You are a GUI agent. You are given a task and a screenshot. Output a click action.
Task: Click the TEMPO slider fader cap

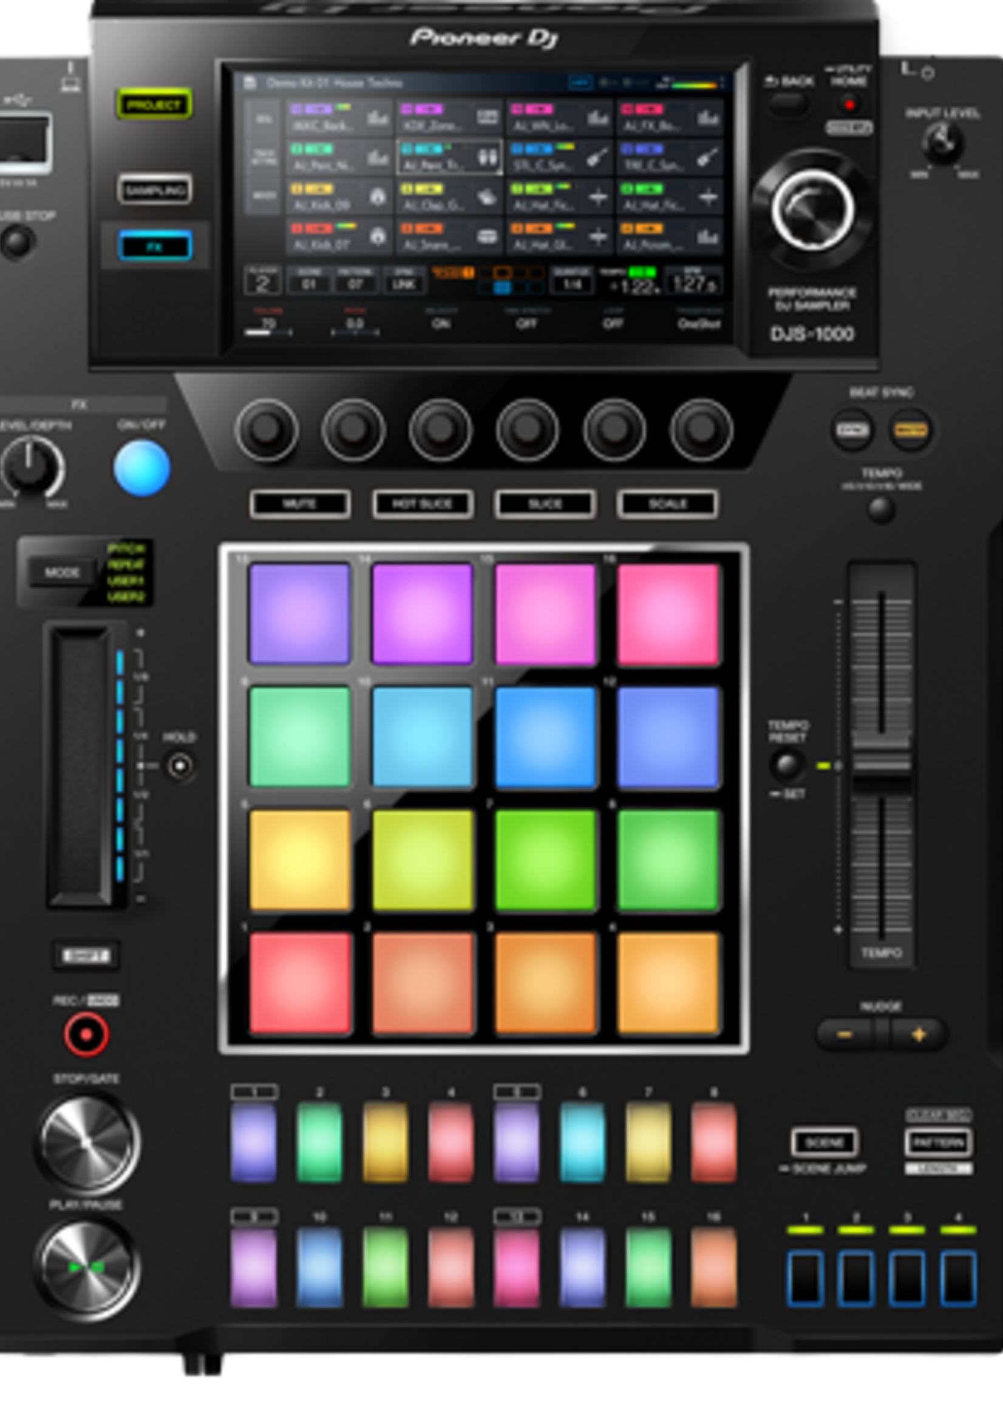(x=882, y=766)
